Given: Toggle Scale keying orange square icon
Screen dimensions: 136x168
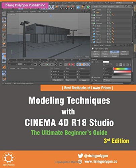Looking at the screenshot, I should pos(82,65).
